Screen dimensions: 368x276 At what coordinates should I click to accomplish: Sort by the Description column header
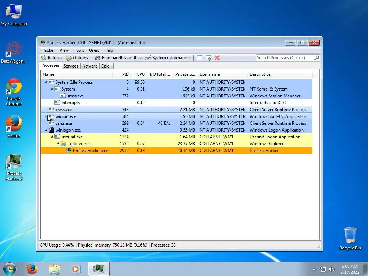[x=280, y=74]
